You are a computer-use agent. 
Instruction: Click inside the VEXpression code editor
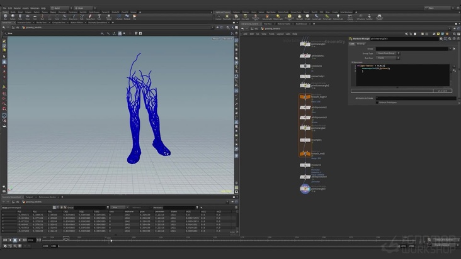[x=402, y=75]
